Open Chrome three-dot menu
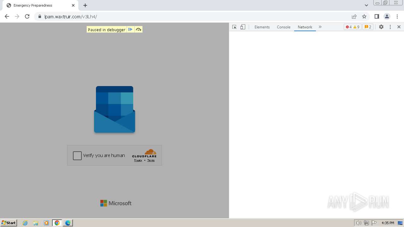 (397, 16)
